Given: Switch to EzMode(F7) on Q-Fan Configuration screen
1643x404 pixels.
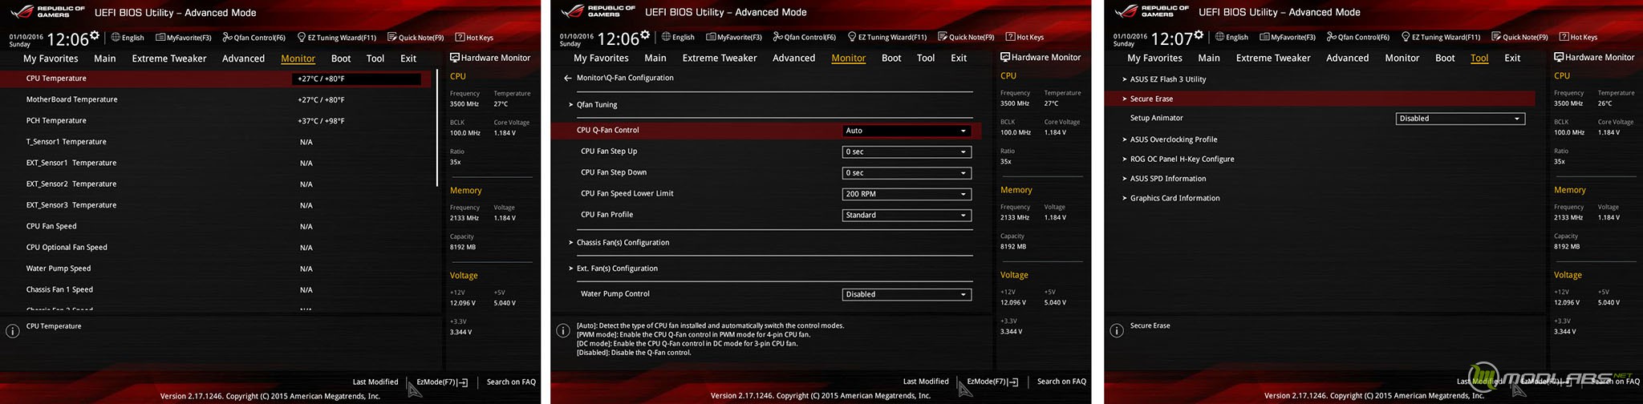Looking at the screenshot, I should (x=992, y=382).
